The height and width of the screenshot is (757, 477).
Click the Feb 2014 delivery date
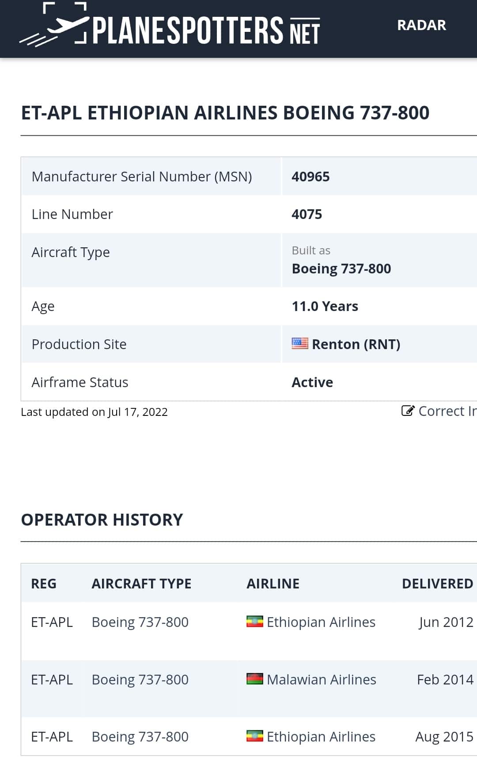(445, 680)
